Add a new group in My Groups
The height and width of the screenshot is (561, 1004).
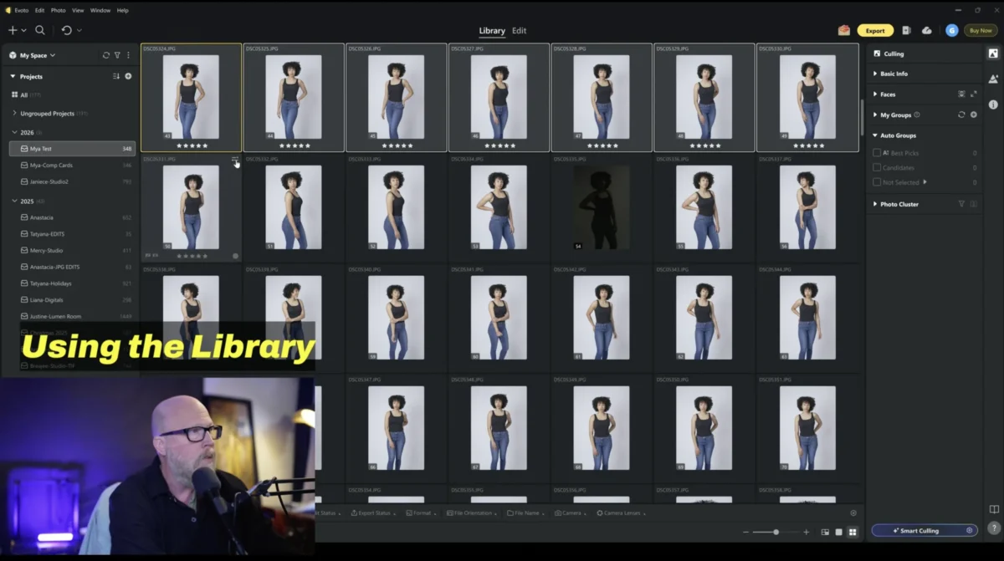(973, 115)
